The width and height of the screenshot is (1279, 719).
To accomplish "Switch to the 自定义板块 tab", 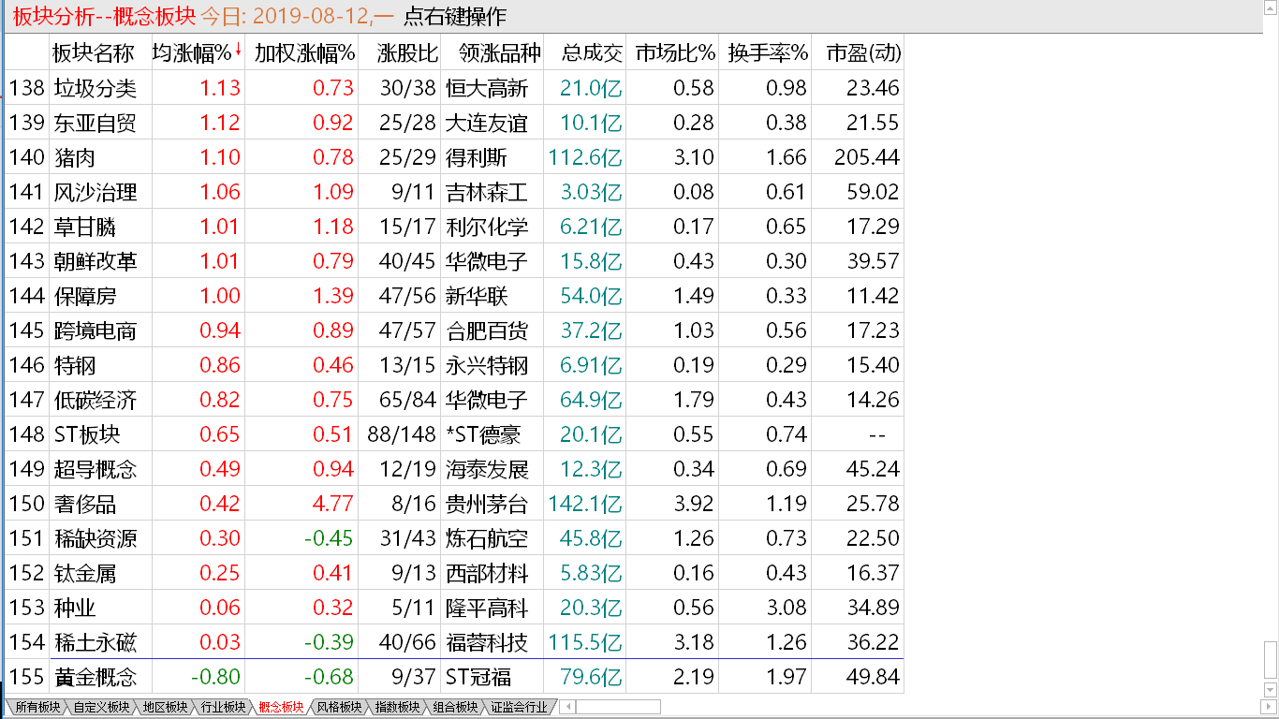I will tap(101, 707).
